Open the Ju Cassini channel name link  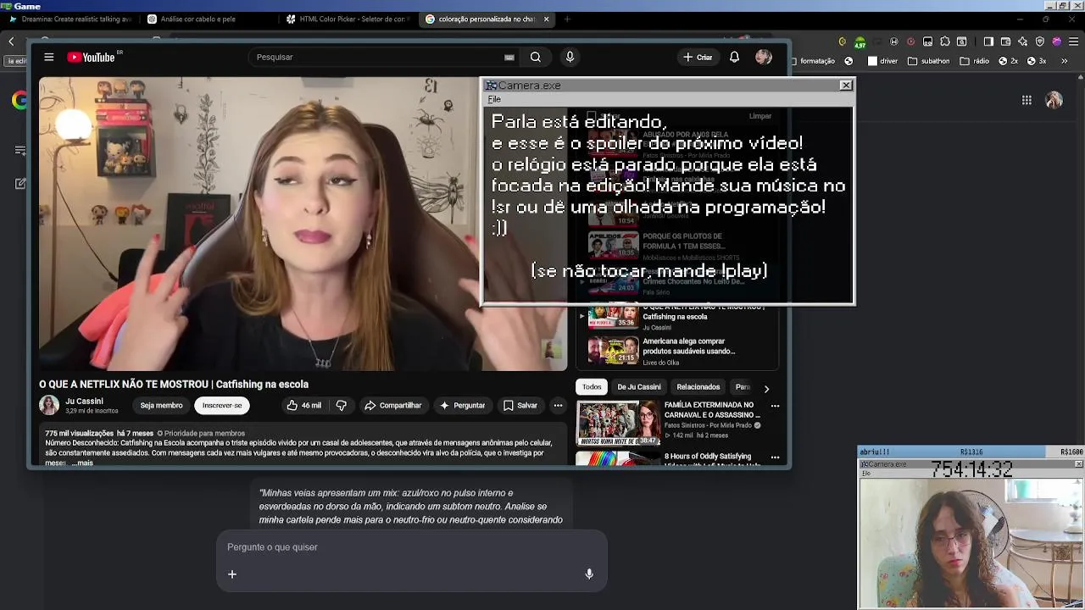(x=84, y=401)
